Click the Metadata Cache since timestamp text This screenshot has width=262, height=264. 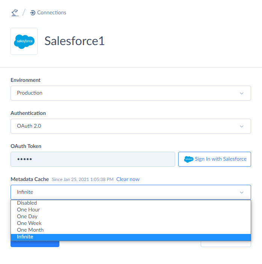coord(83,180)
